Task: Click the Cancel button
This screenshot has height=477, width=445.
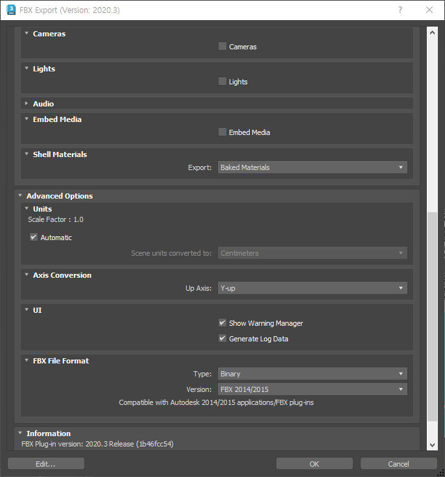Action: pyautogui.click(x=398, y=463)
